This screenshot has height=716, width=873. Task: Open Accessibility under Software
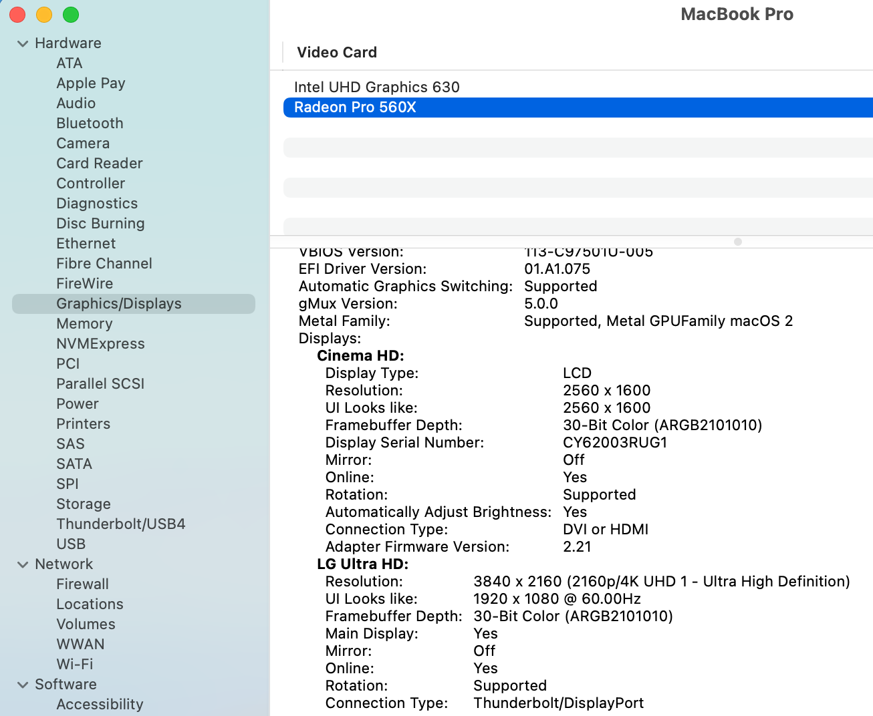[100, 705]
